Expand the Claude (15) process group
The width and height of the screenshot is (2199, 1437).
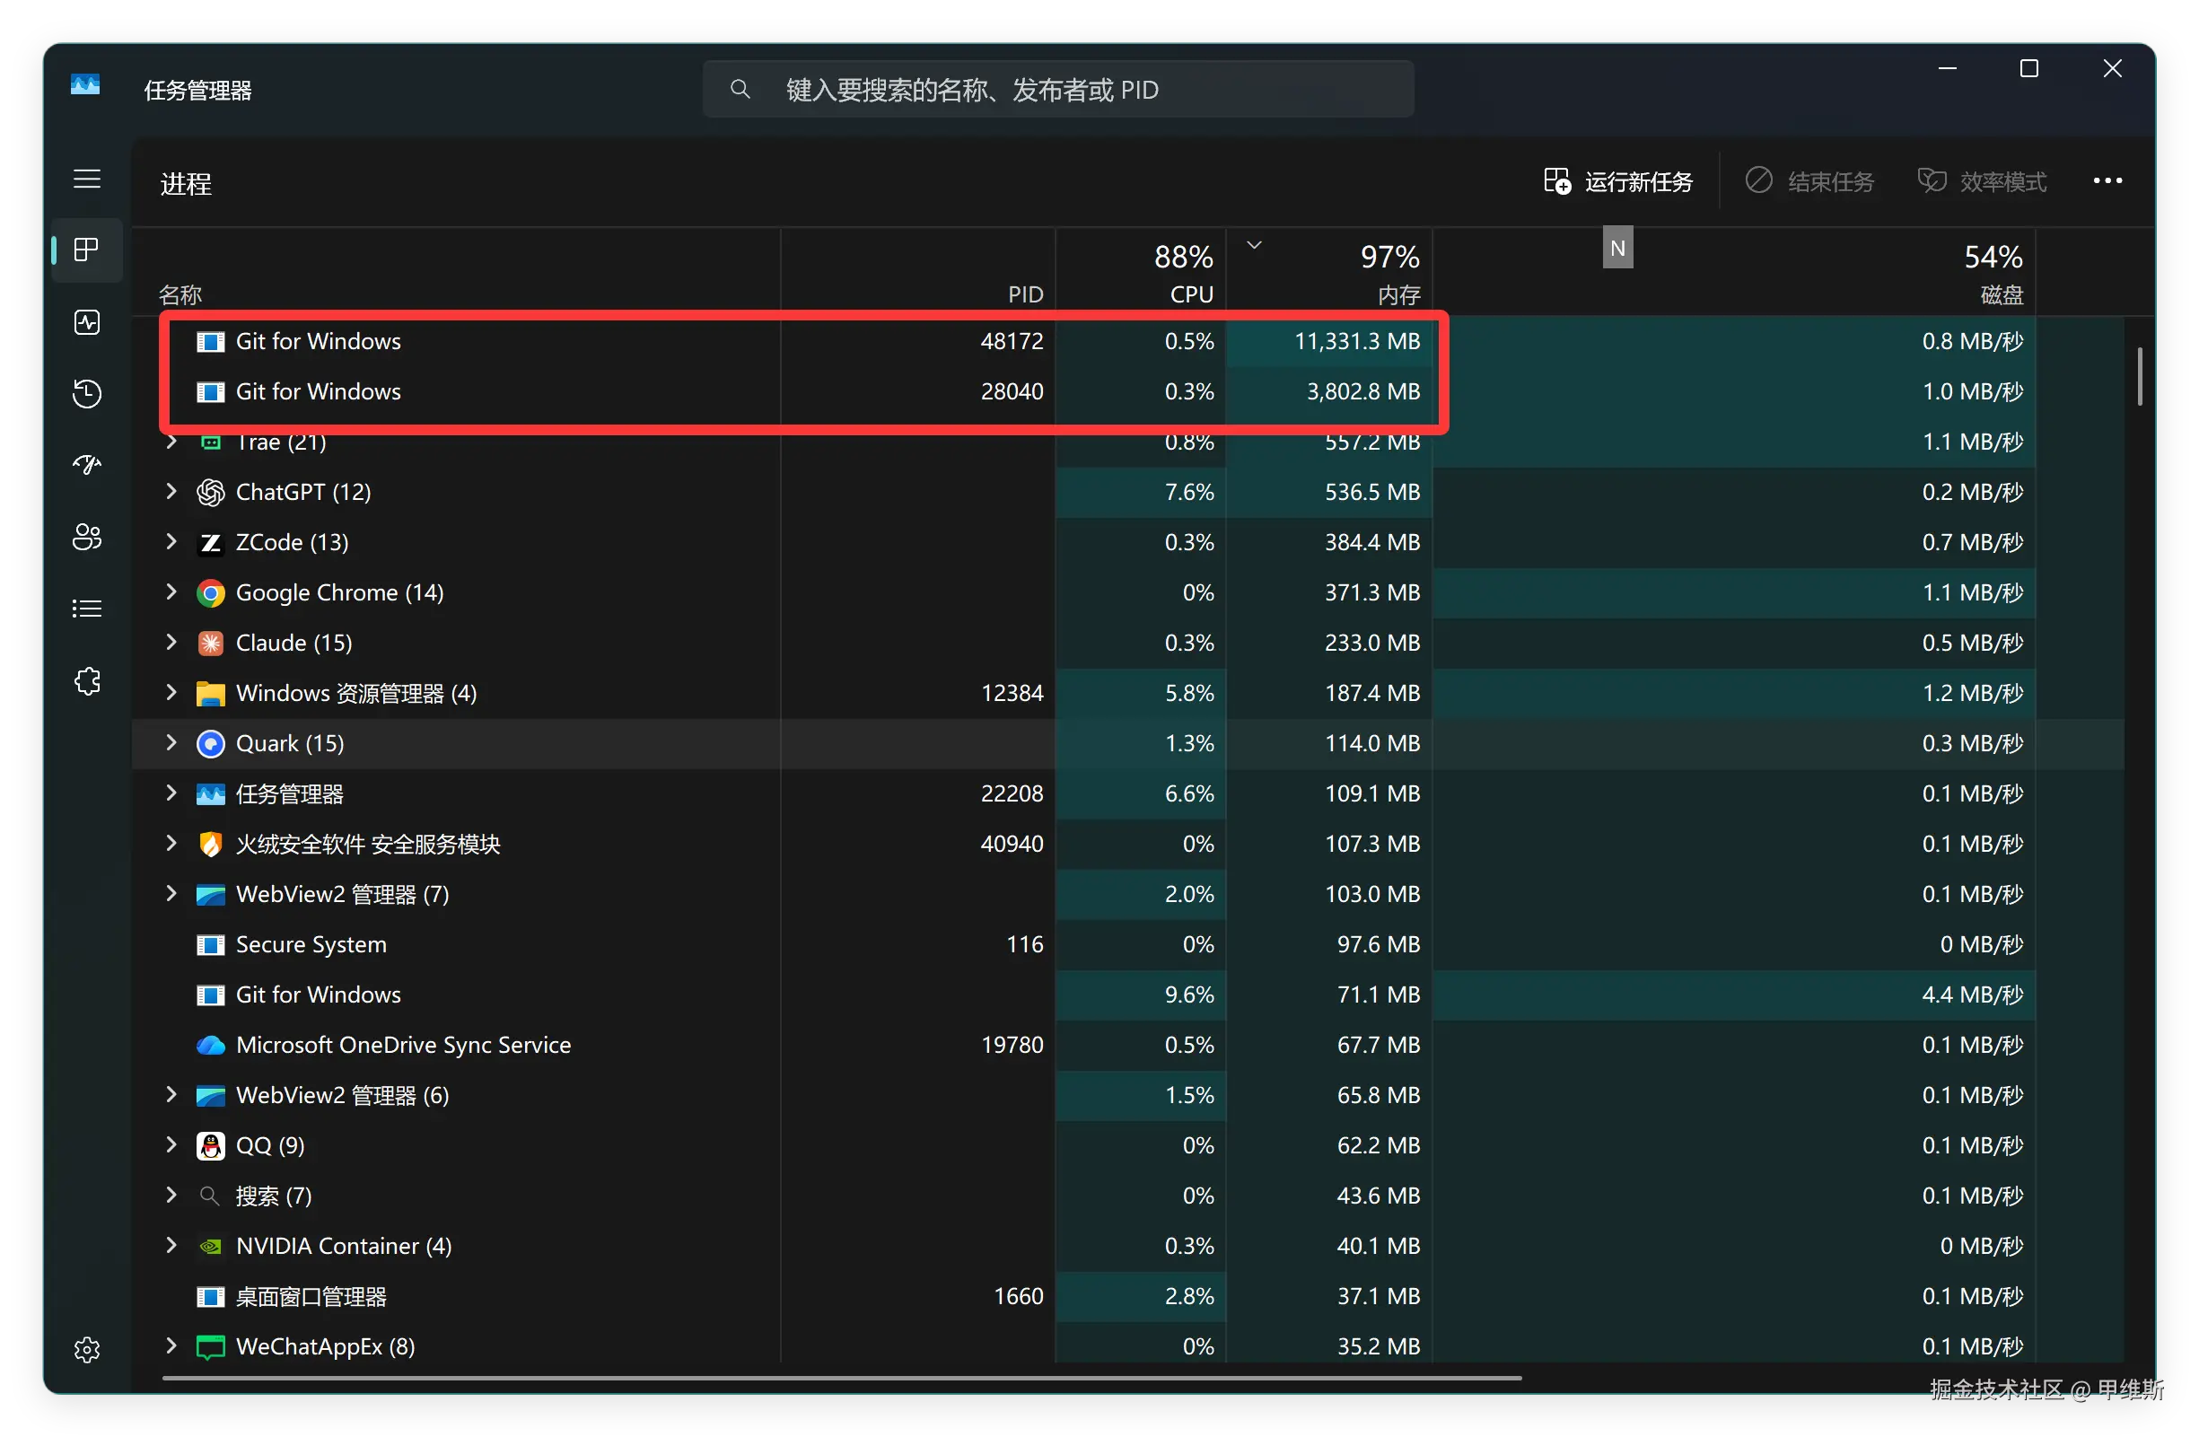171,643
